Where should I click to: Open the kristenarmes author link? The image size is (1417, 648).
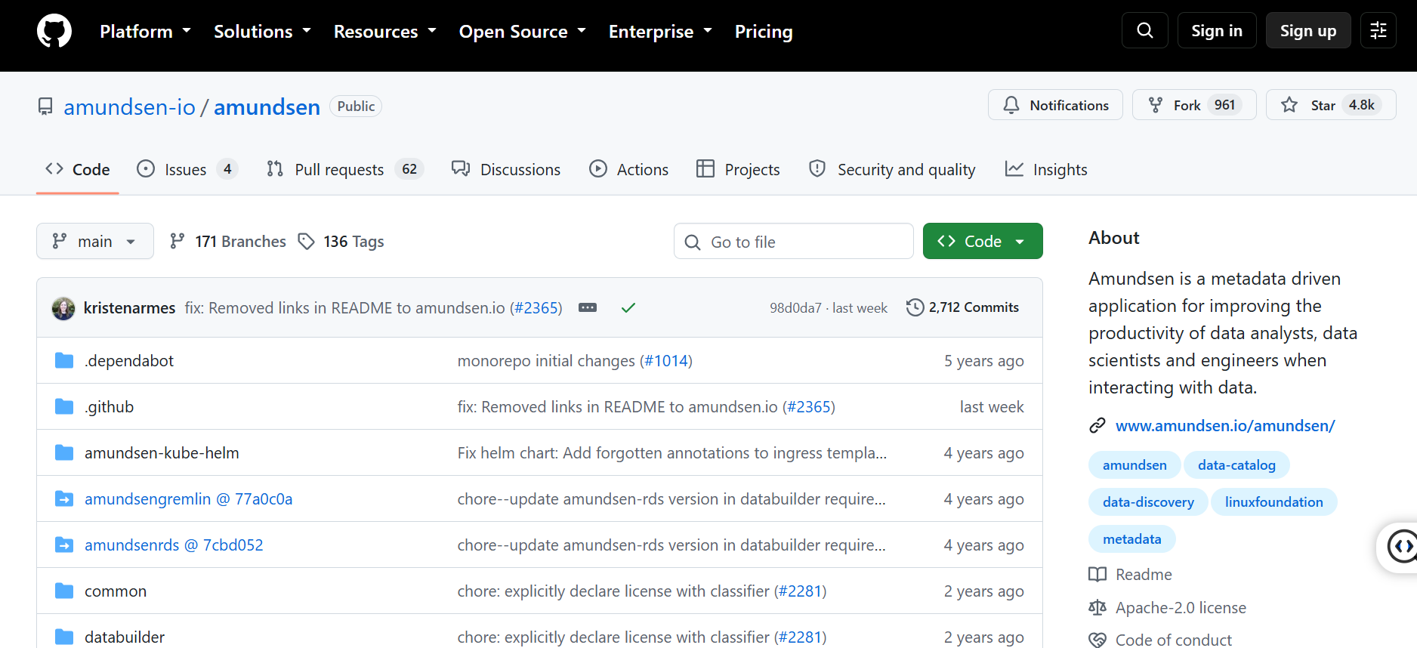pyautogui.click(x=129, y=307)
